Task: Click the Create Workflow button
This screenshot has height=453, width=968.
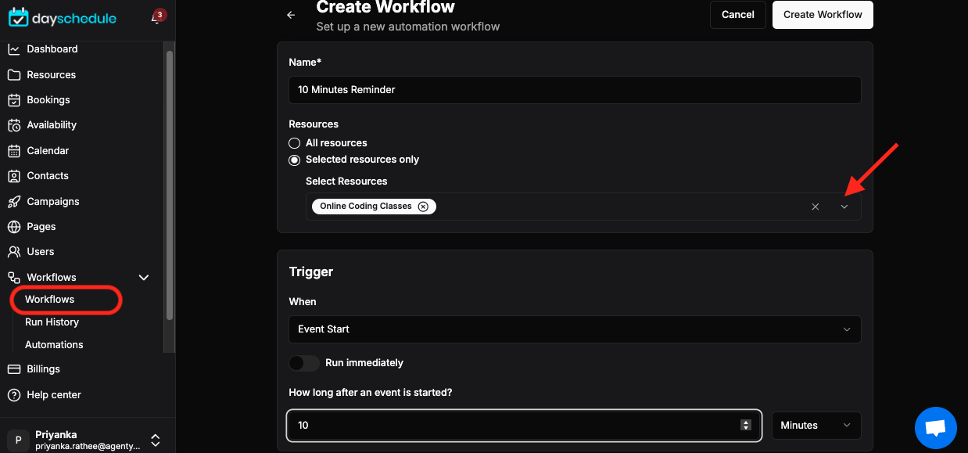Action: tap(823, 15)
